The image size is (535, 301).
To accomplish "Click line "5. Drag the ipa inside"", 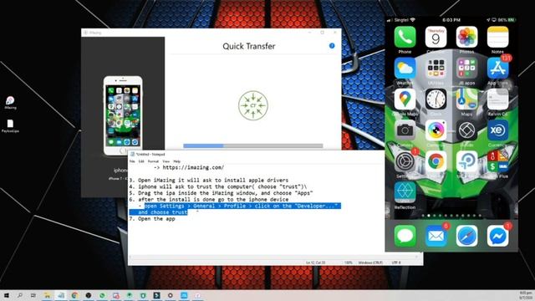I will pos(221,193).
